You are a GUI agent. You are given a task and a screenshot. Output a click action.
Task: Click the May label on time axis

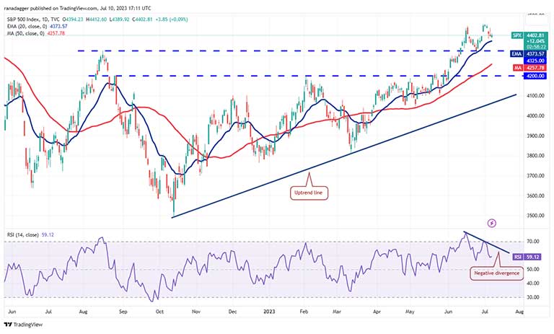[410, 312]
